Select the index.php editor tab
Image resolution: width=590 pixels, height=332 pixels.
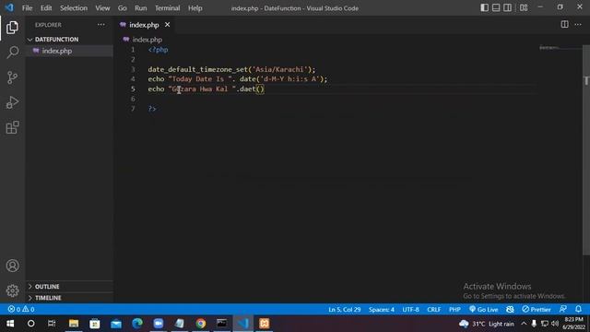(144, 25)
